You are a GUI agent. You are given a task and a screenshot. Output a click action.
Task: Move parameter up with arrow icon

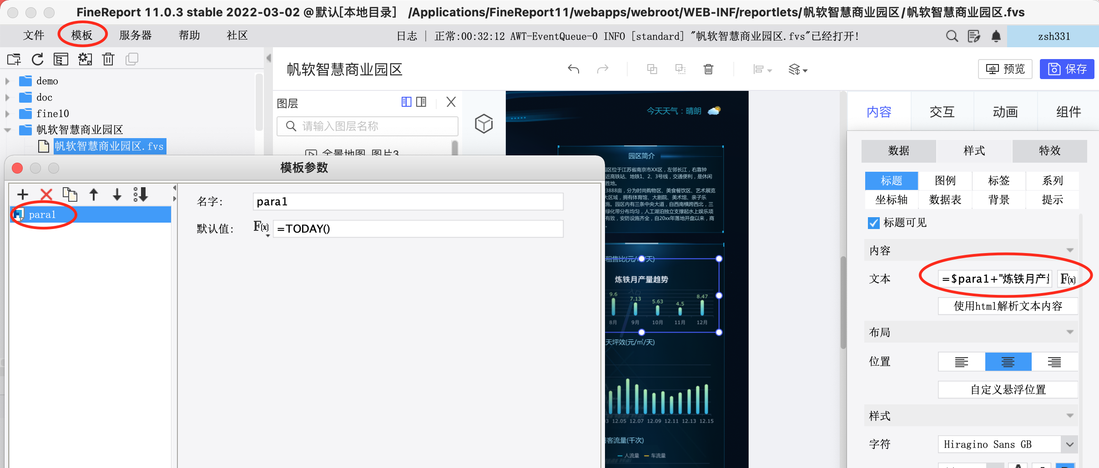click(94, 194)
